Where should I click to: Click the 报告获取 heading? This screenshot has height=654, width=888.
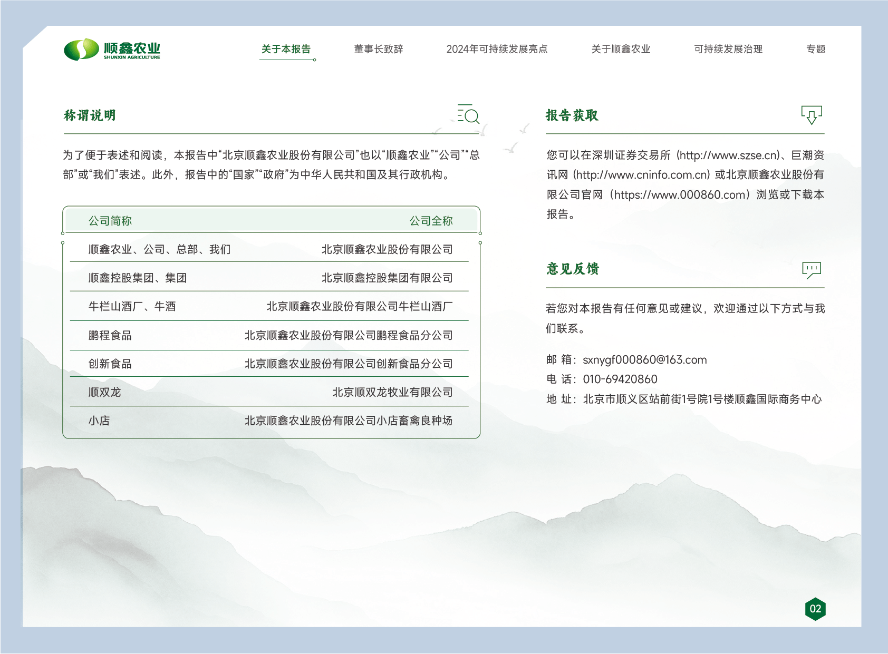(x=572, y=115)
